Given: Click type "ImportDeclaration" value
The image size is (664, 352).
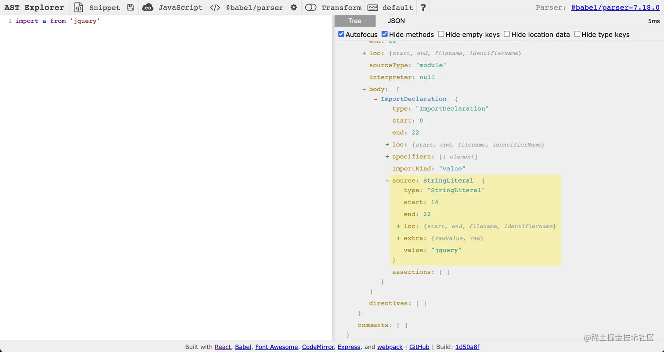Looking at the screenshot, I should (452, 108).
